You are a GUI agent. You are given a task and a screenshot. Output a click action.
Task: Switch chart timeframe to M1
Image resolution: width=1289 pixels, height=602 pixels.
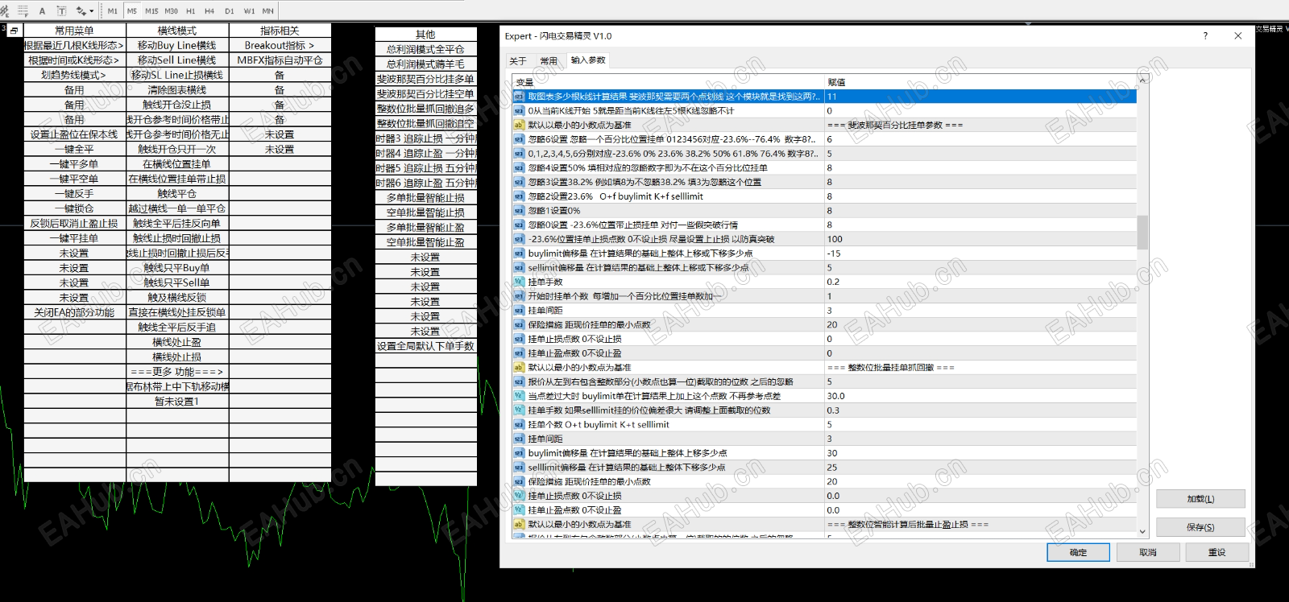pyautogui.click(x=112, y=10)
